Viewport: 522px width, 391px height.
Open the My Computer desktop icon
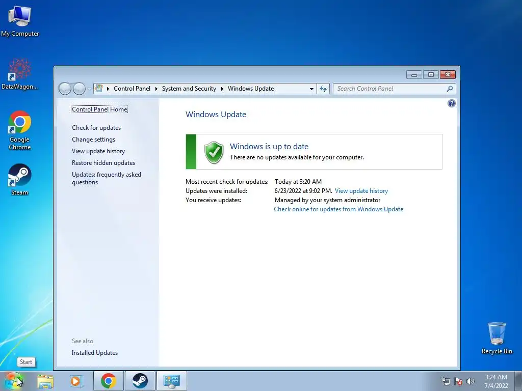tap(20, 20)
